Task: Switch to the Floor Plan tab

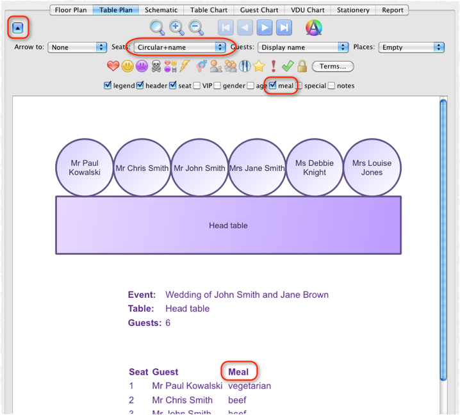Action: coord(71,10)
